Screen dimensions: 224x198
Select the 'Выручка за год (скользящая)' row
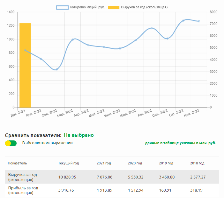pos(23,177)
